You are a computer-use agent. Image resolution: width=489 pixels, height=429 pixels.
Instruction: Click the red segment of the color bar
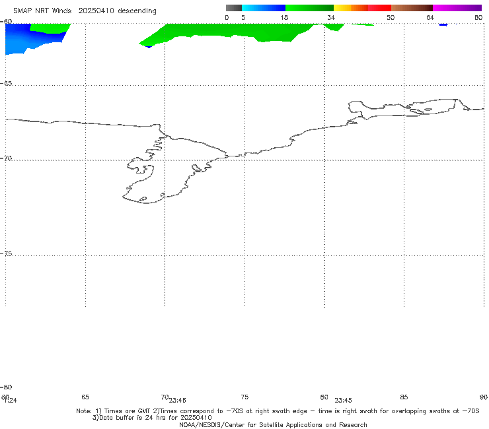pyautogui.click(x=379, y=8)
